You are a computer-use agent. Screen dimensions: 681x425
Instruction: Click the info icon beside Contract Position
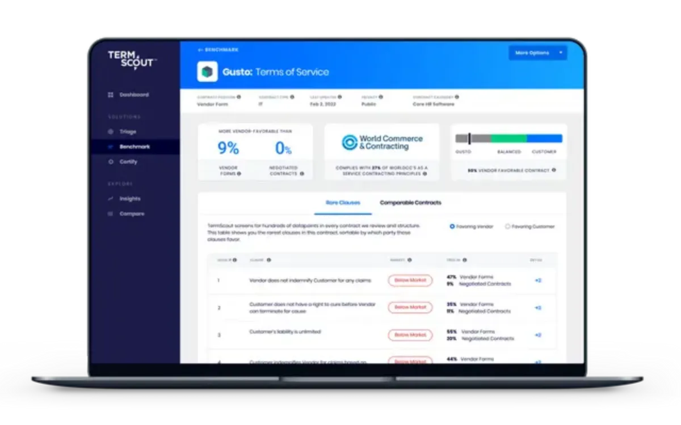[x=238, y=97]
